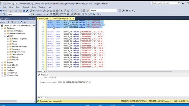Collapse the Databases node
189x106 pixels.
tap(2, 28)
